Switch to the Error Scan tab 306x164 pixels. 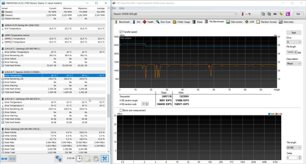pos(163,22)
